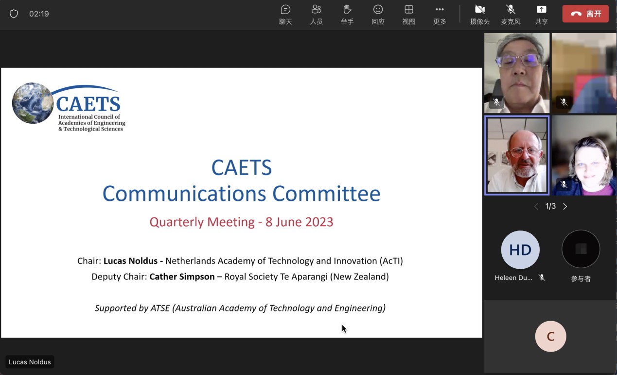The image size is (617, 375).
Task: Click the 02:19 meeting timer
Action: point(39,14)
